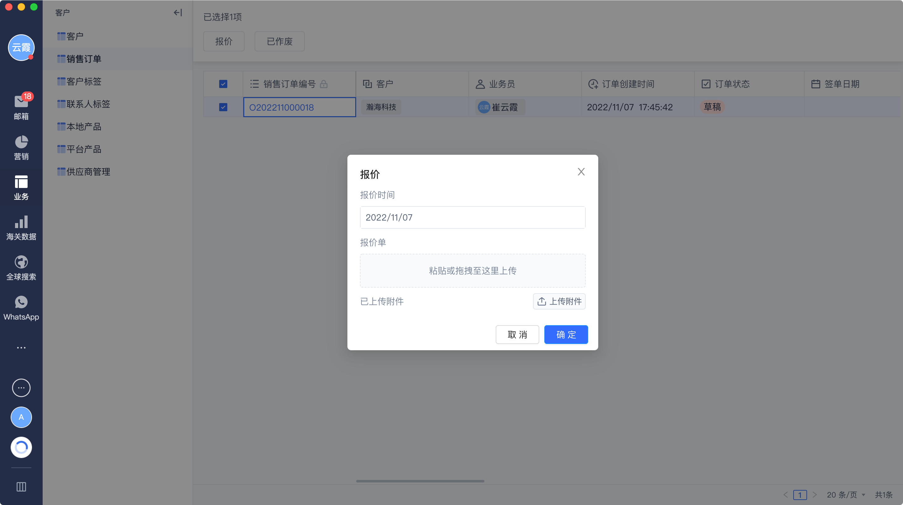Toggle the select-all header checkbox
Viewport: 903px width, 505px height.
pos(223,84)
